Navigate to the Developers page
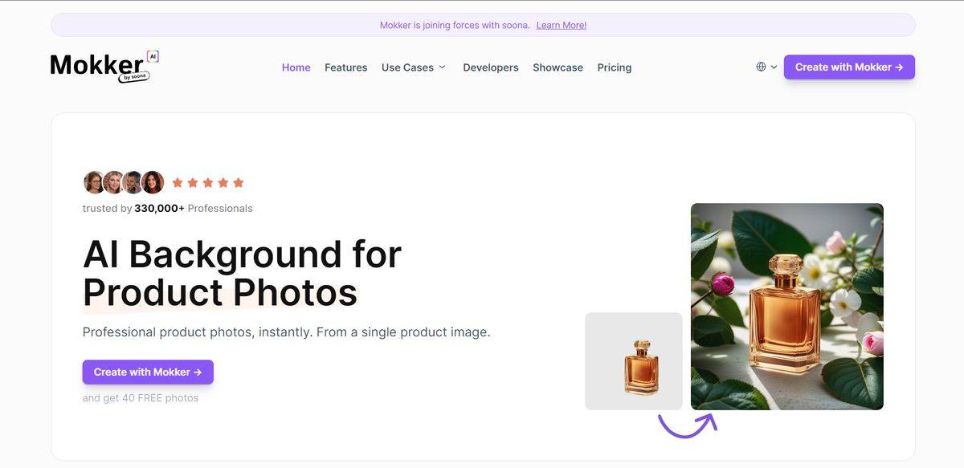The height and width of the screenshot is (468, 964). [x=491, y=67]
